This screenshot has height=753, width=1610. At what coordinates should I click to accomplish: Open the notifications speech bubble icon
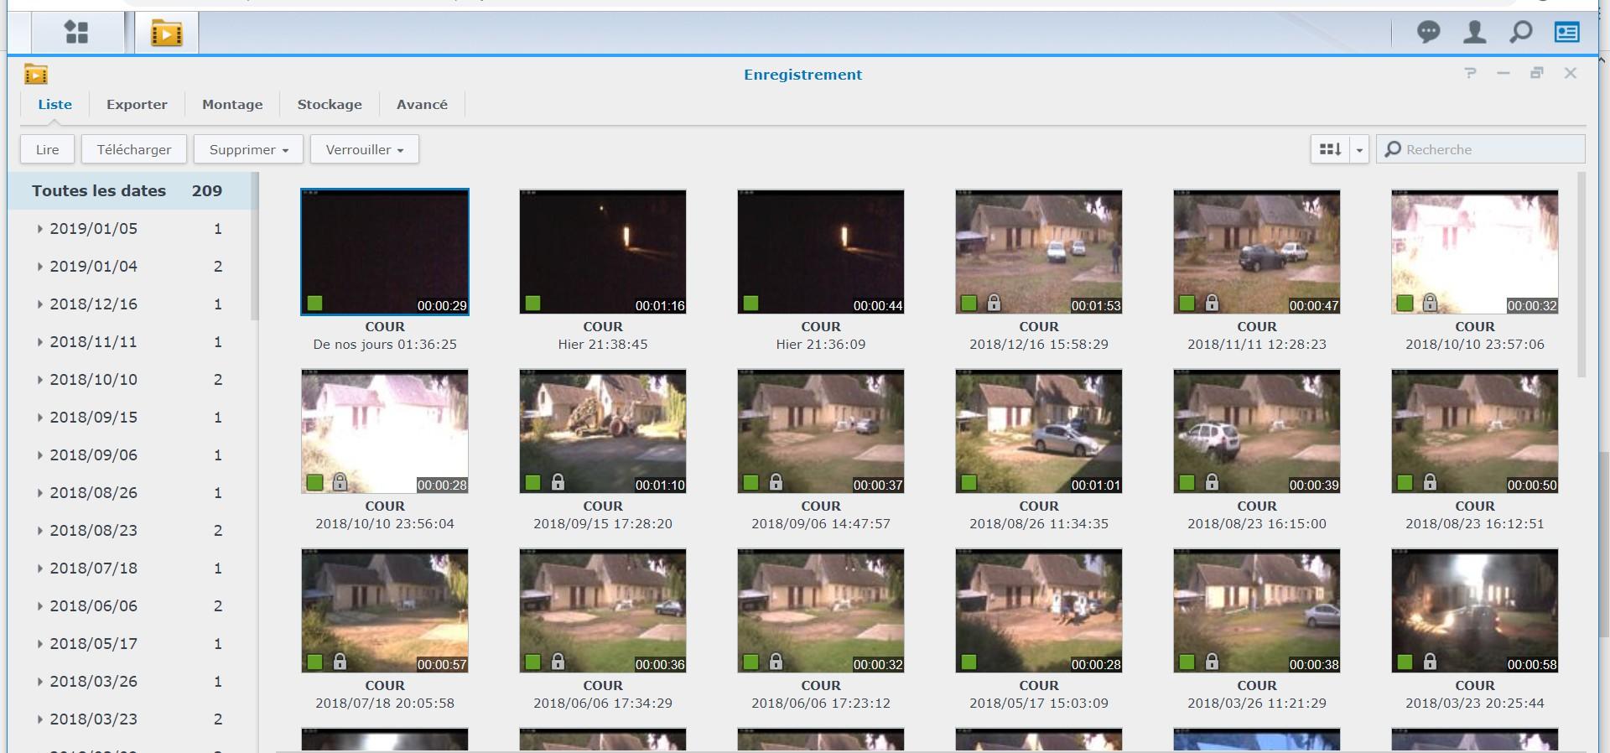pos(1429,33)
